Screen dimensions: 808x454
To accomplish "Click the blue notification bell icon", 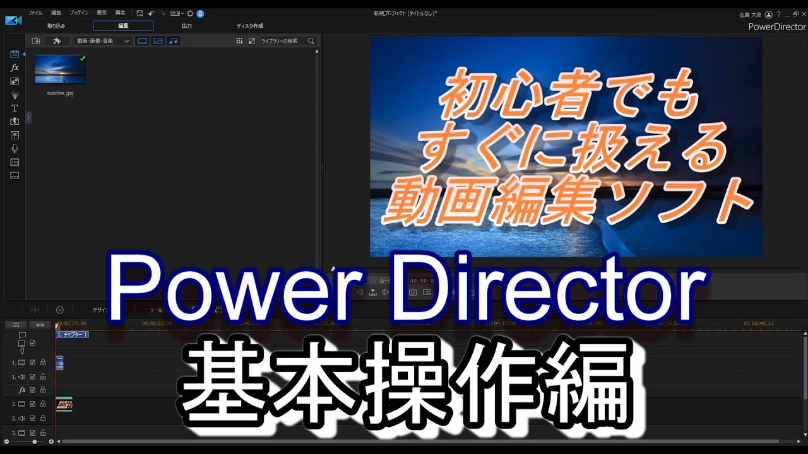I will pyautogui.click(x=201, y=13).
